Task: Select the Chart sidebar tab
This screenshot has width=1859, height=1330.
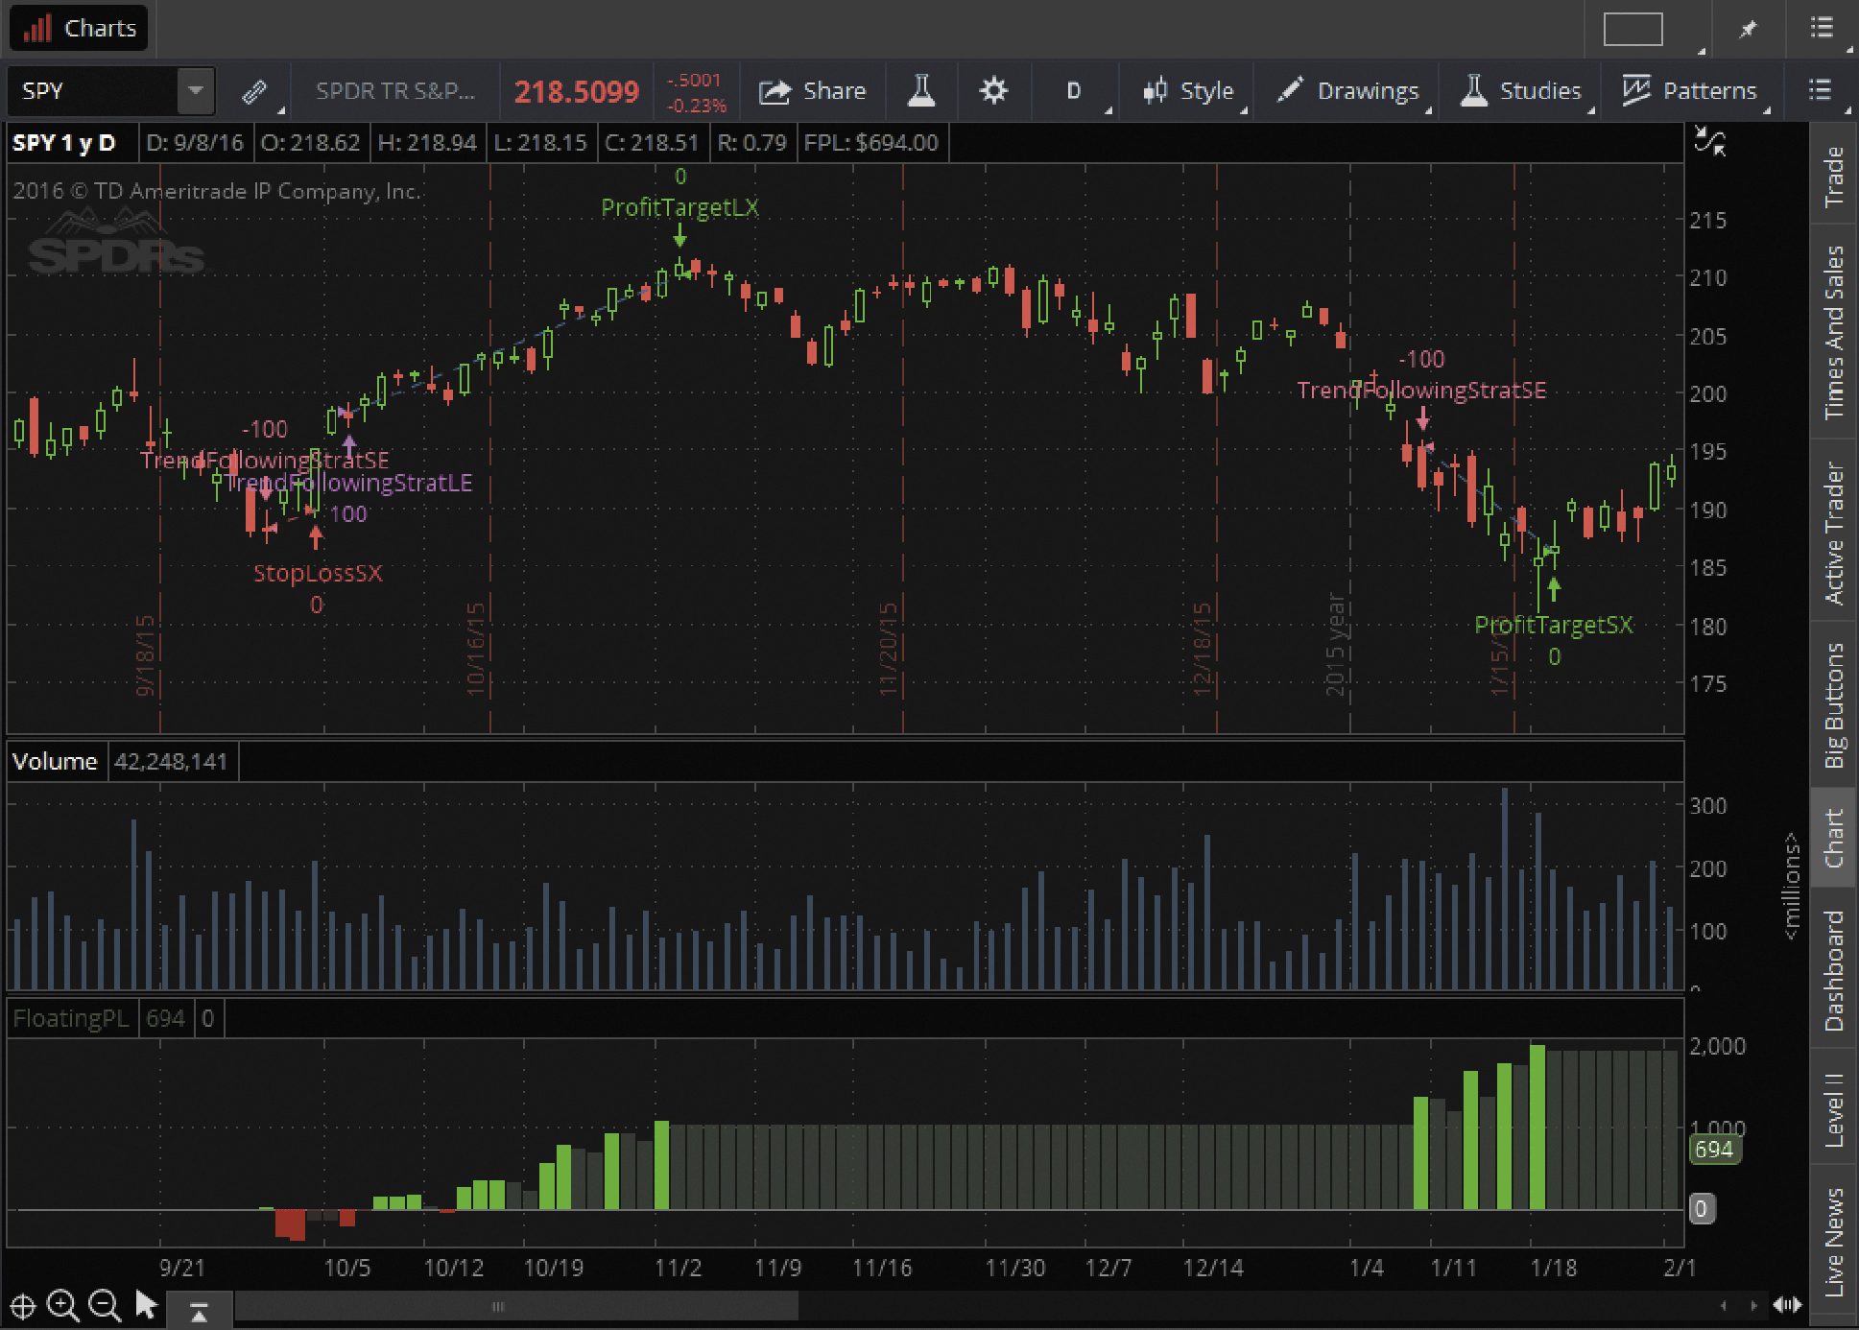Action: pyautogui.click(x=1834, y=839)
